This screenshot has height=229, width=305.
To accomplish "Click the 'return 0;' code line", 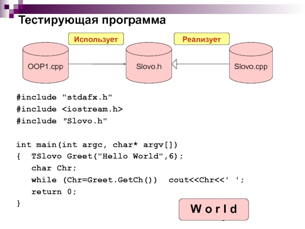I will [x=54, y=192].
